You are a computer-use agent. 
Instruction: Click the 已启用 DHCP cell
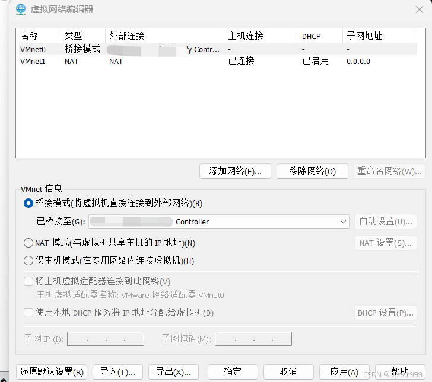click(316, 61)
